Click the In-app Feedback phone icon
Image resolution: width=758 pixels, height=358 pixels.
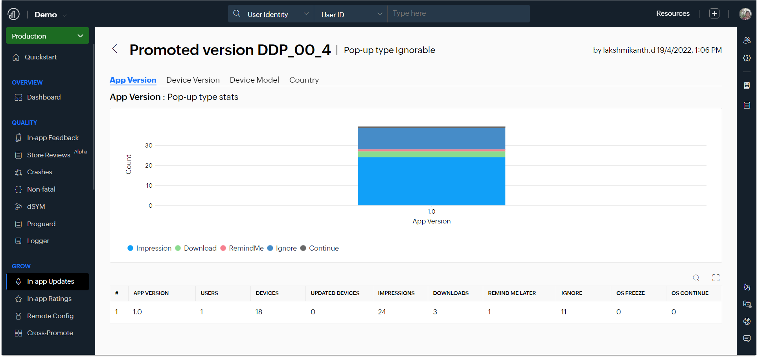(x=18, y=138)
